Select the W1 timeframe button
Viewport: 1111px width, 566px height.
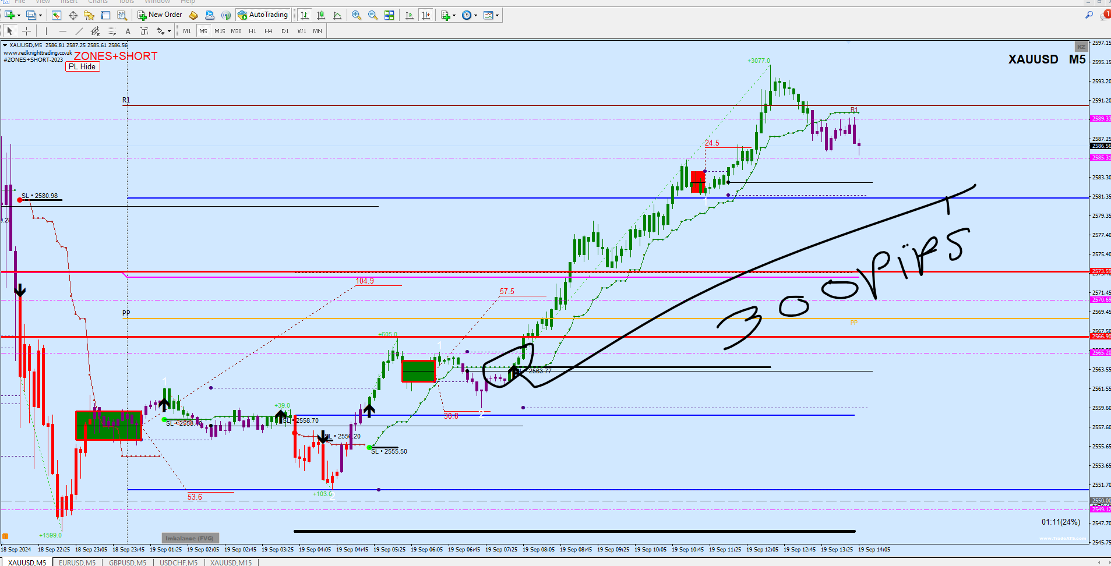click(x=302, y=31)
